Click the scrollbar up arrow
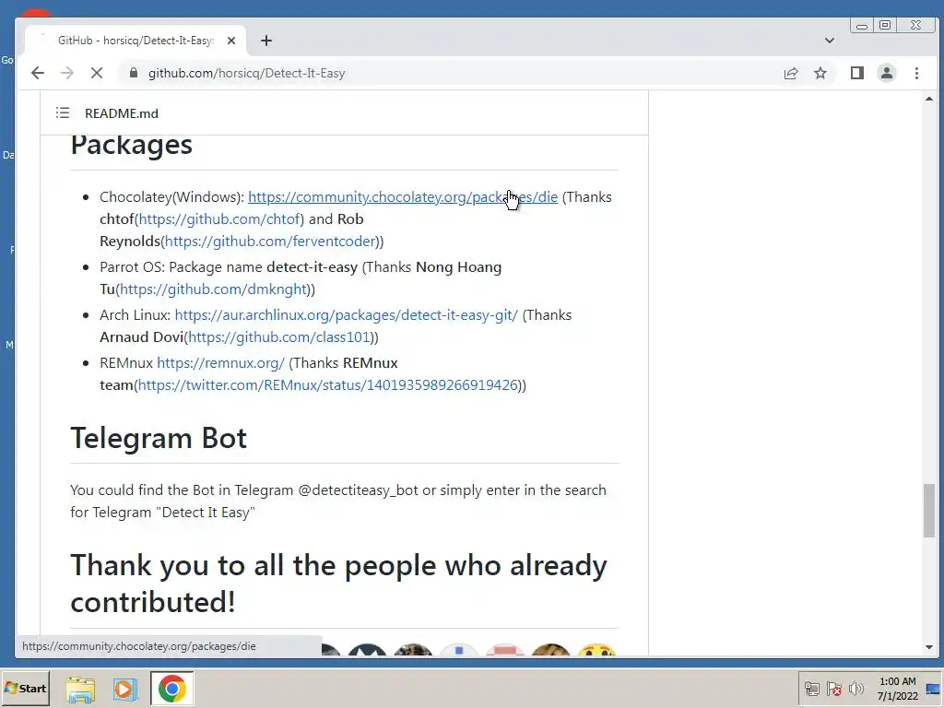 [929, 99]
